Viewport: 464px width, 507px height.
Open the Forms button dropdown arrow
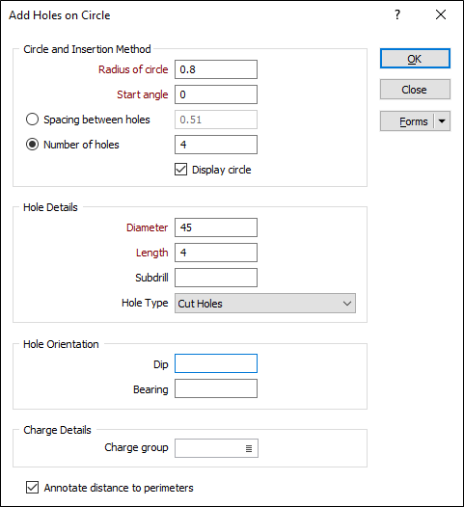(442, 121)
